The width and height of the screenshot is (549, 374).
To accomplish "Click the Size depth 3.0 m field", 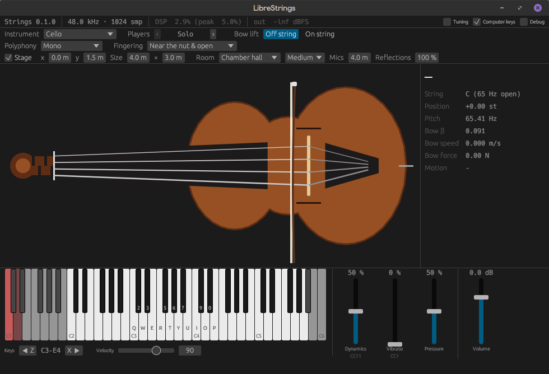I will pyautogui.click(x=173, y=57).
